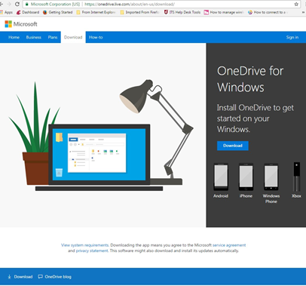The width and height of the screenshot is (306, 286).
Task: Select the Android phone icon
Action: (x=221, y=177)
